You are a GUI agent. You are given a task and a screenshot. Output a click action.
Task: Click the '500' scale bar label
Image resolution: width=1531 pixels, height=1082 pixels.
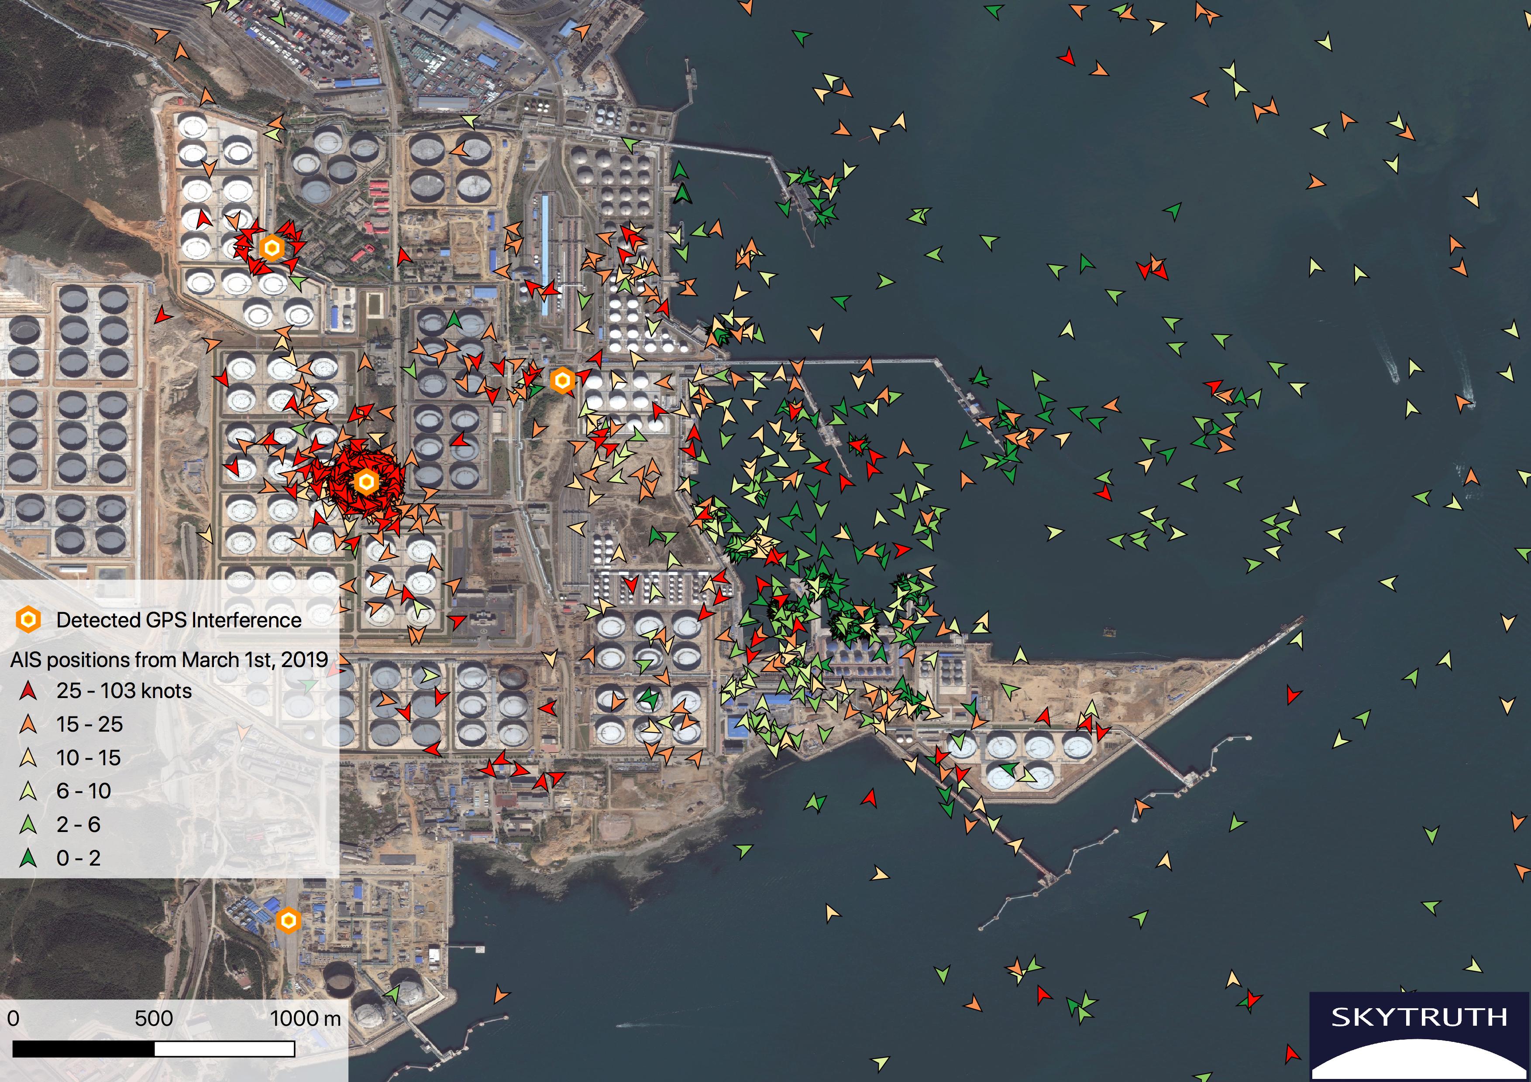tap(154, 1018)
